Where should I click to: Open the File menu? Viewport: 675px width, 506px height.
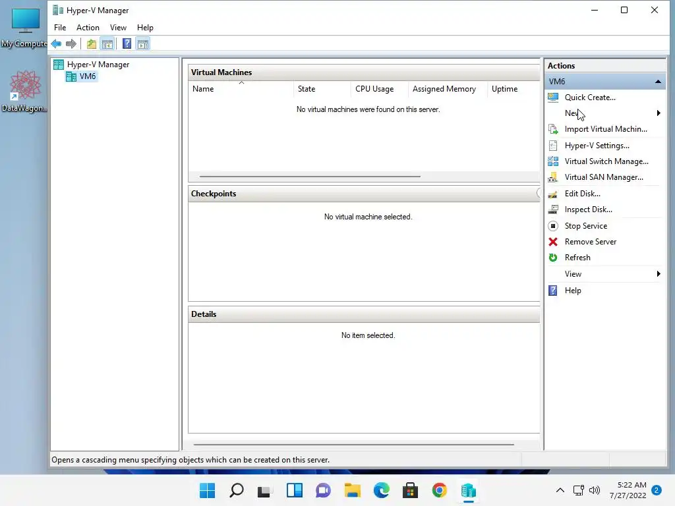pos(60,28)
